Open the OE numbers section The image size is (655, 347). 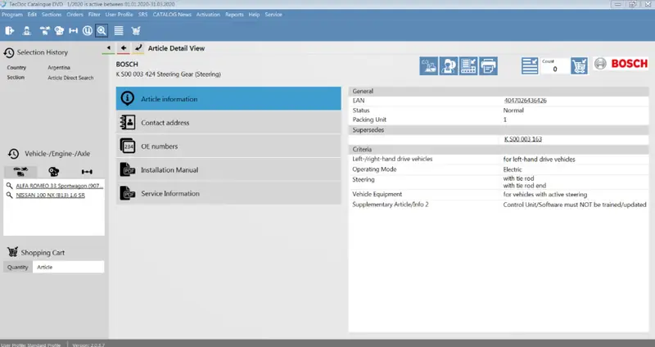(x=228, y=146)
